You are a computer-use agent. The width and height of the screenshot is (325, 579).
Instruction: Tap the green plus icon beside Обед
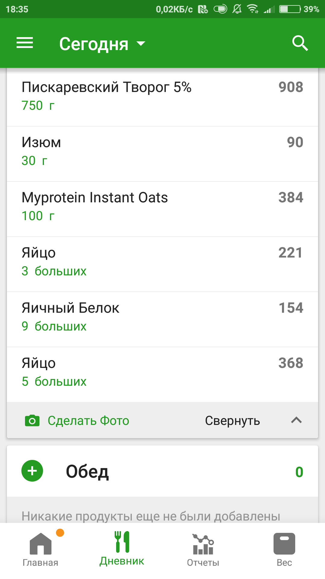pyautogui.click(x=32, y=471)
